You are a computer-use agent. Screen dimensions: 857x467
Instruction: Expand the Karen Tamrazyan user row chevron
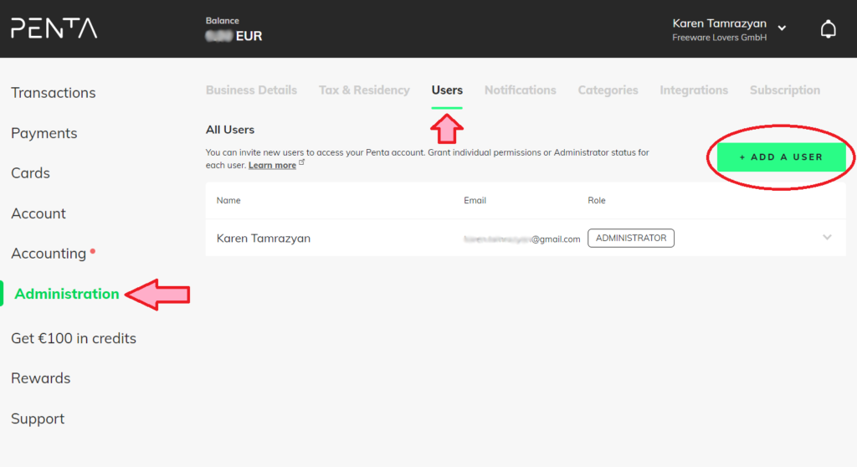(x=827, y=238)
